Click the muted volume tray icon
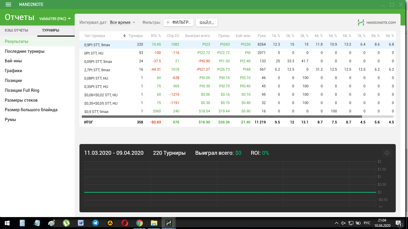Image resolution: width=408 pixels, height=229 pixels. click(343, 223)
